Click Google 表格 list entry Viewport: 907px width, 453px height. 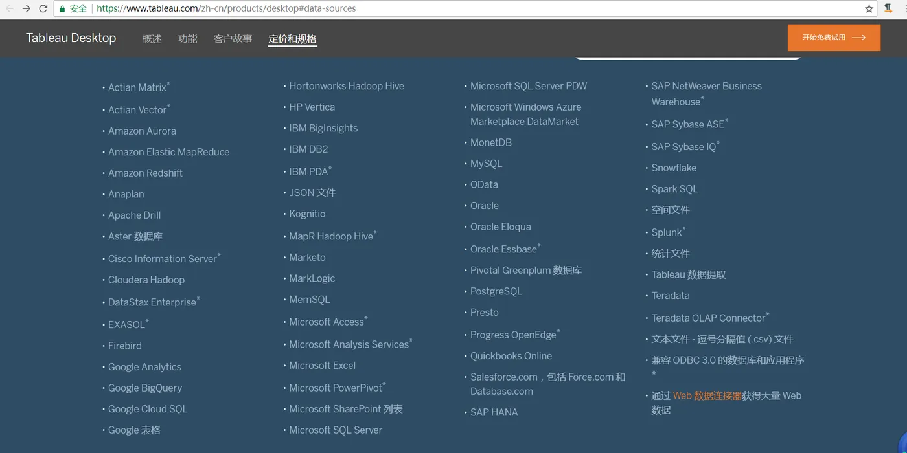point(134,430)
